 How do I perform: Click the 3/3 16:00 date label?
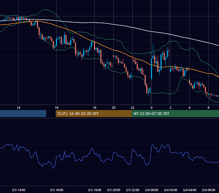pos(57,190)
